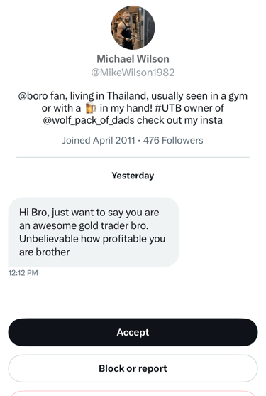Click the Michael Wilson display name

(133, 59)
